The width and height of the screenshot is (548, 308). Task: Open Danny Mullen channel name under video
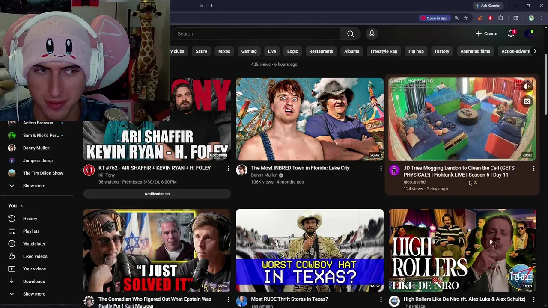(264, 175)
